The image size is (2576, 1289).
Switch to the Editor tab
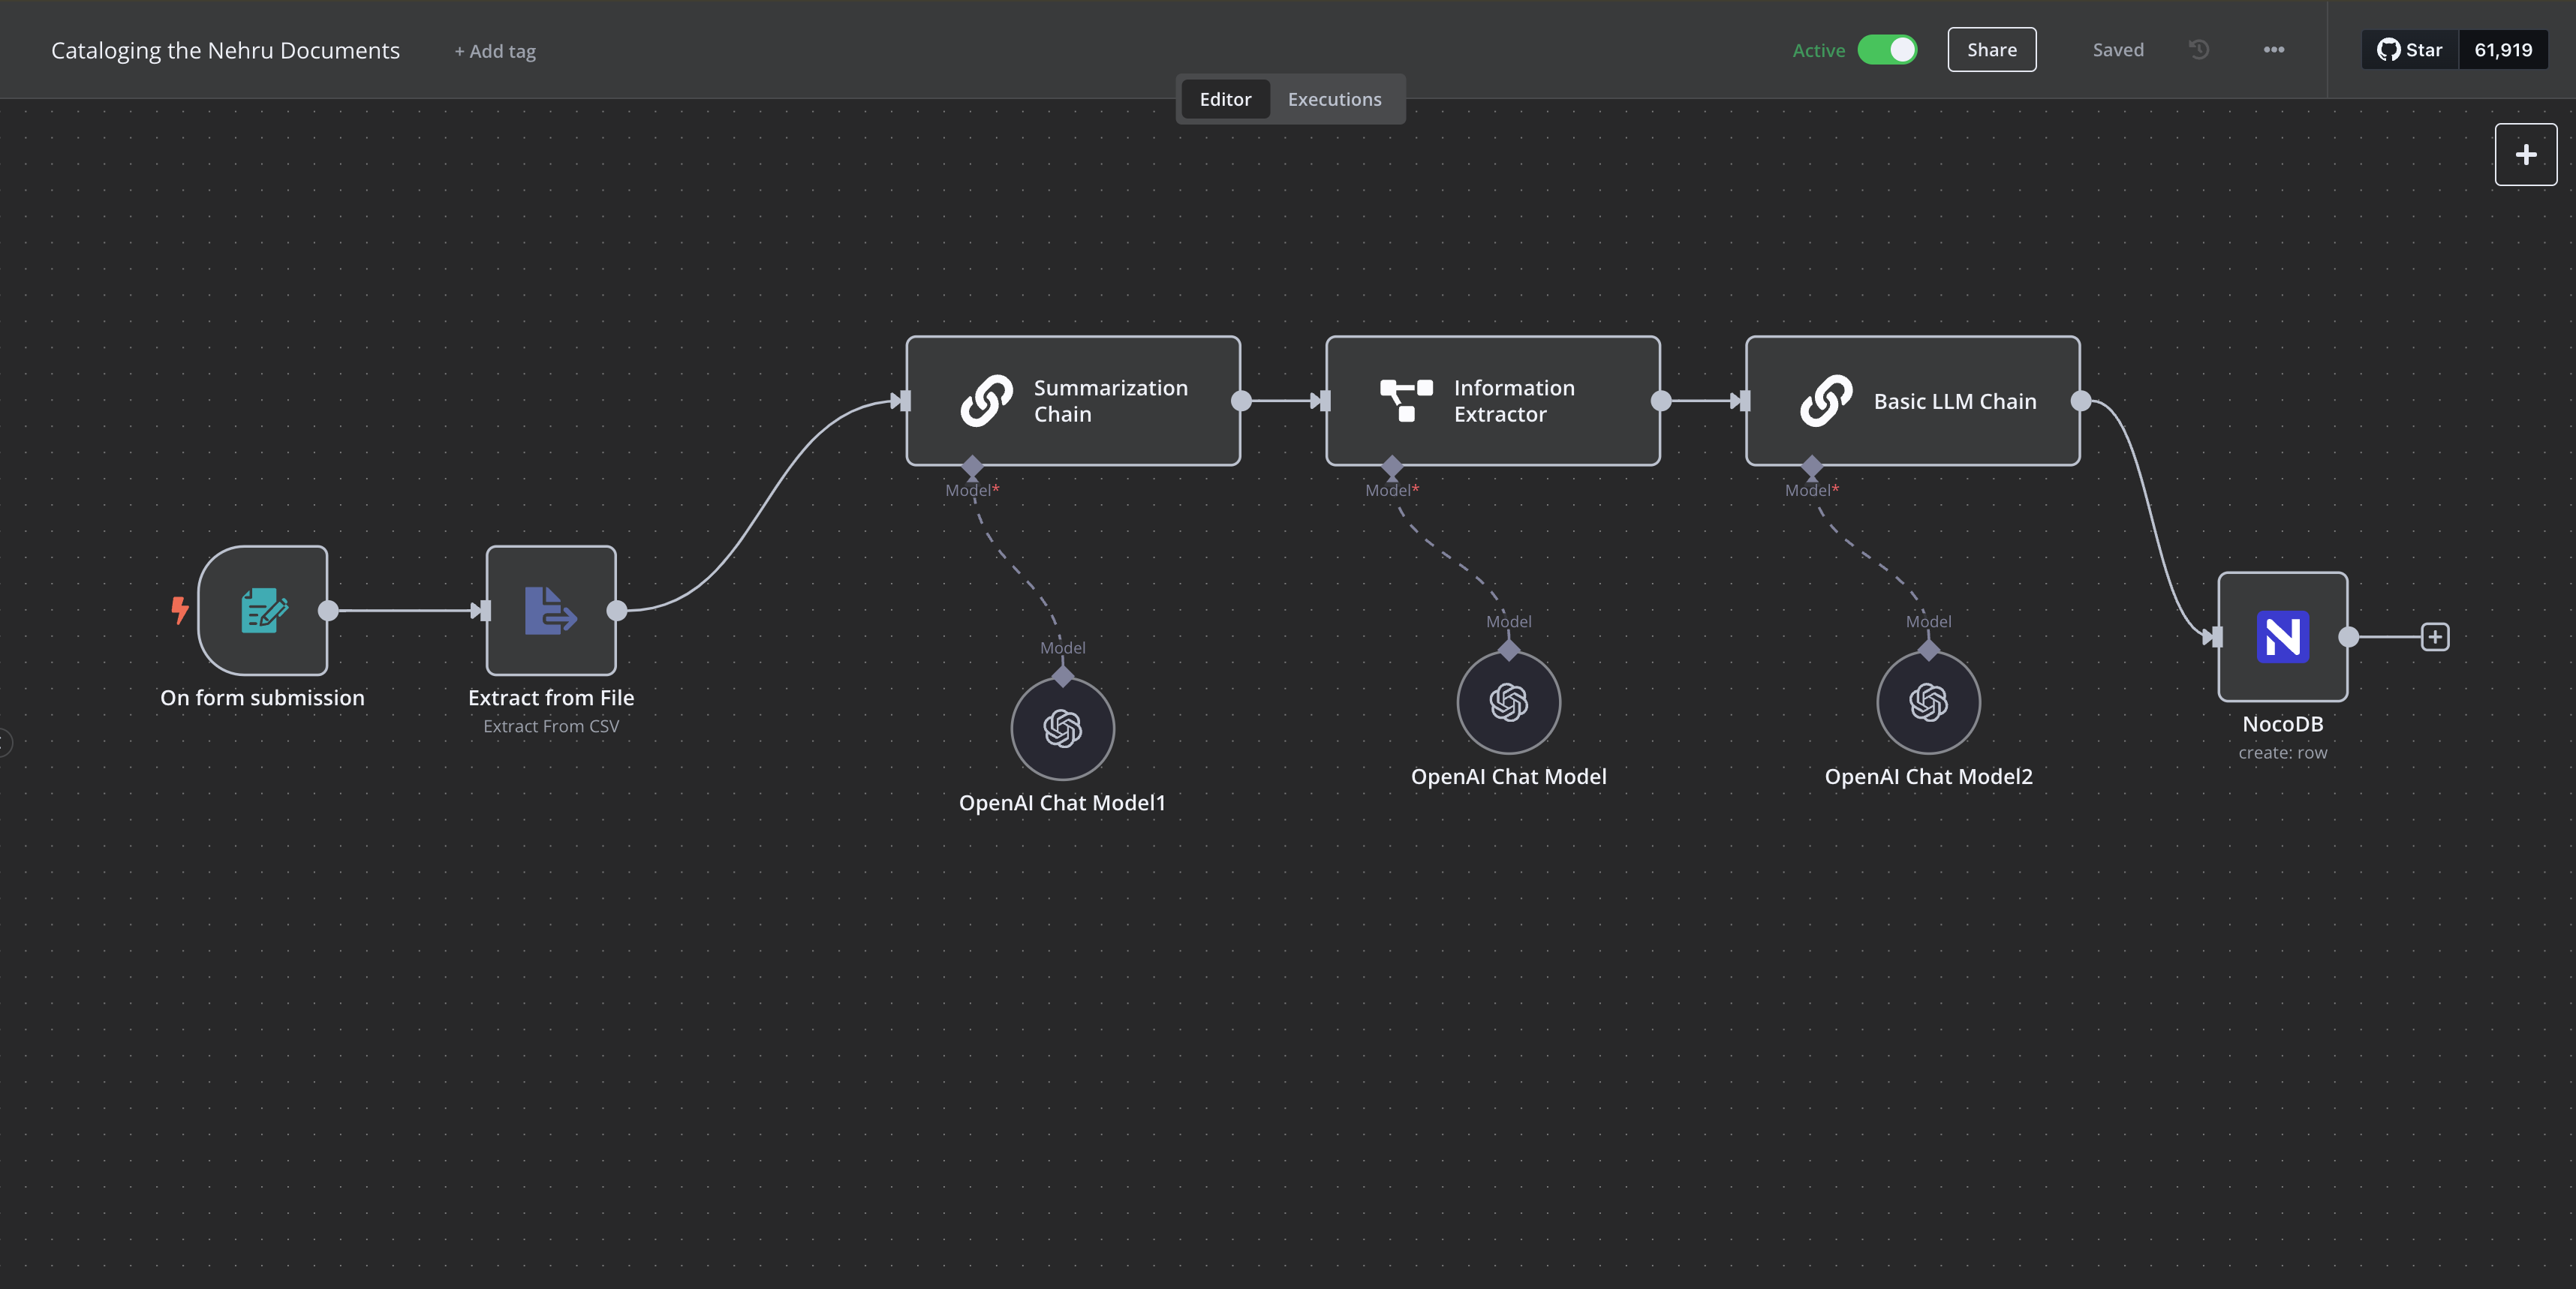pyautogui.click(x=1225, y=99)
